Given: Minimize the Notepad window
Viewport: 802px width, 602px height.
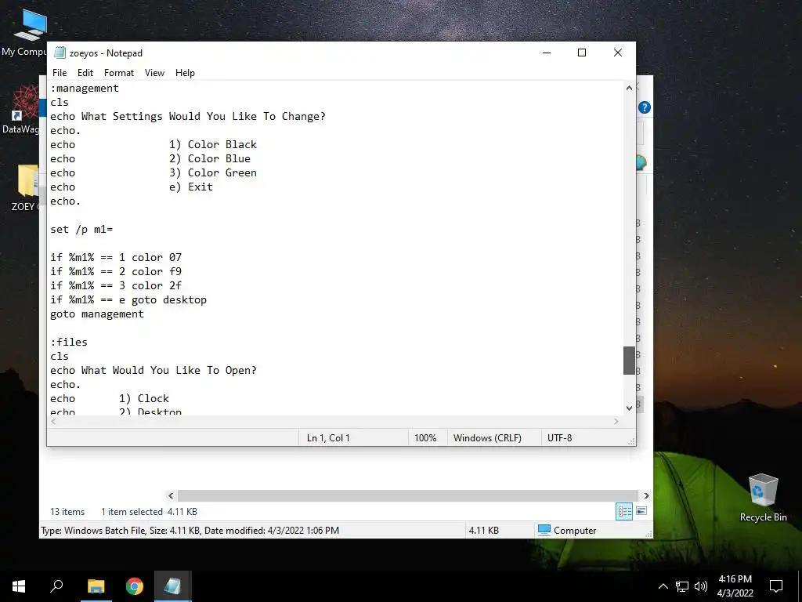Looking at the screenshot, I should pyautogui.click(x=546, y=53).
